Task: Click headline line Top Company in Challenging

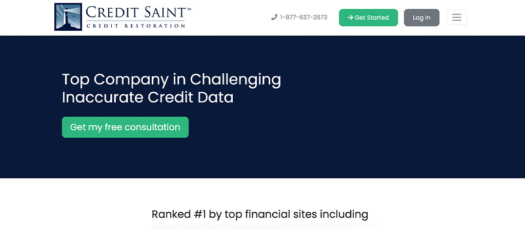Action: point(171,80)
